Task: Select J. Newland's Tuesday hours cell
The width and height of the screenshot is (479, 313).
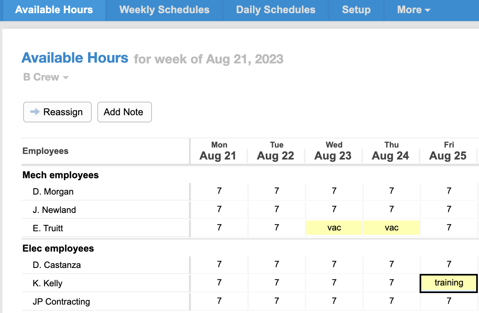Action: click(x=276, y=210)
